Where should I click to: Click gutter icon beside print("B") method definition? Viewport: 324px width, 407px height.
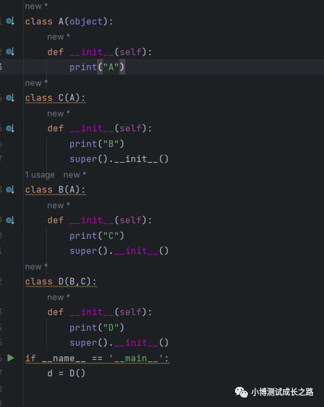pyautogui.click(x=10, y=128)
